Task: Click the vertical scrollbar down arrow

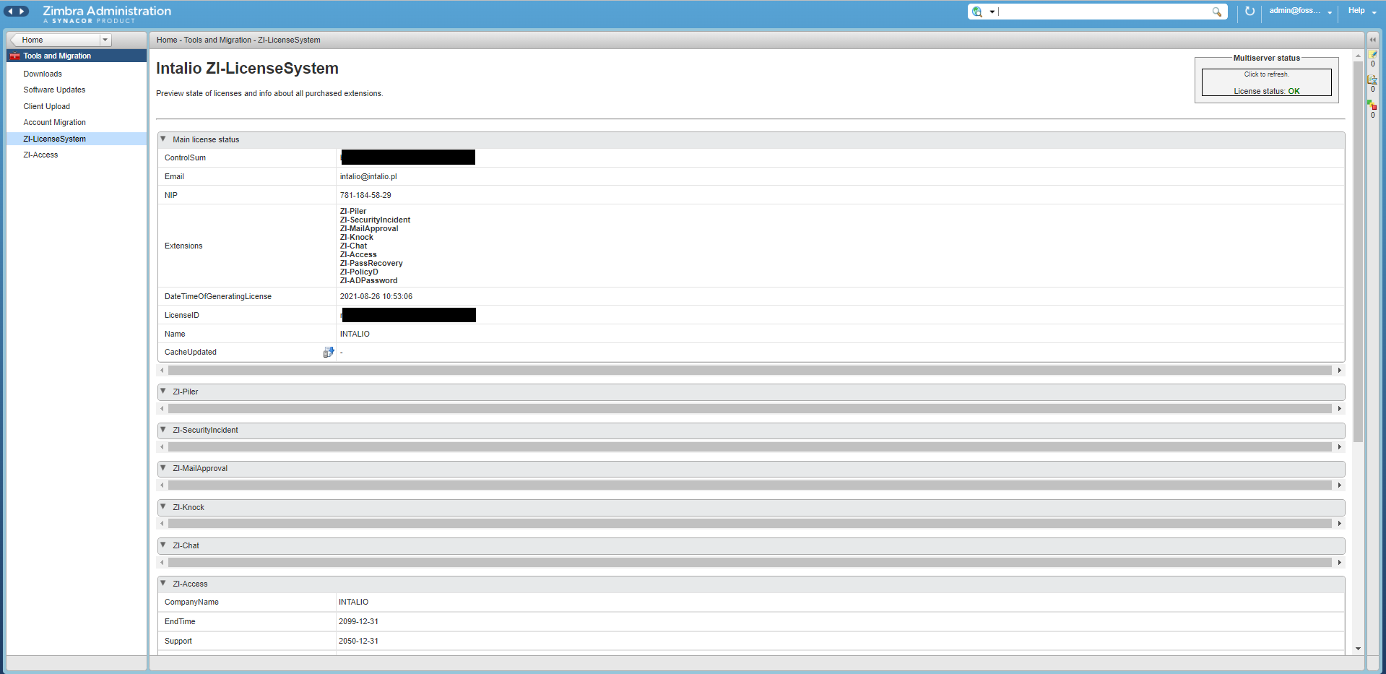Action: pyautogui.click(x=1358, y=649)
